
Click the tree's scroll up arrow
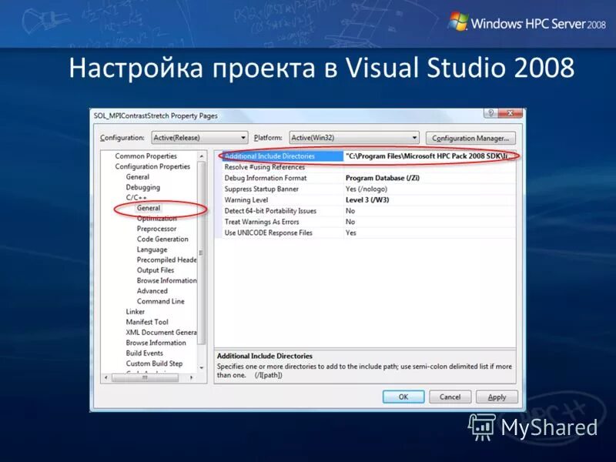click(202, 156)
